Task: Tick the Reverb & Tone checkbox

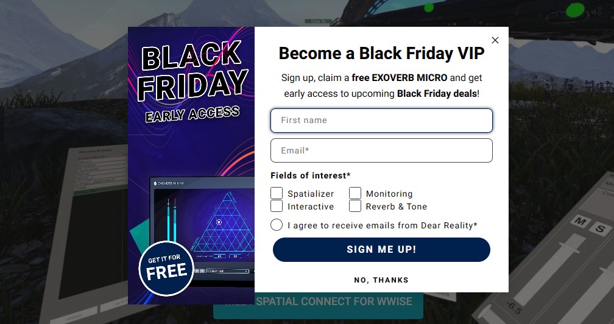Action: point(355,206)
